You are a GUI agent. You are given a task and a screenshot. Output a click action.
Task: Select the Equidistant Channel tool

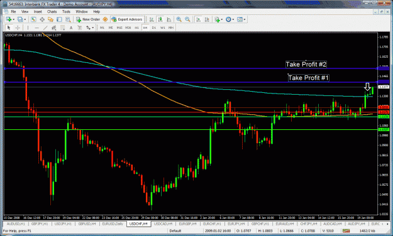click(x=53, y=28)
